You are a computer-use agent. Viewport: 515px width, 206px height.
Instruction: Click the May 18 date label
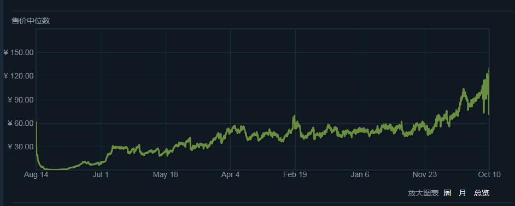[166, 175]
